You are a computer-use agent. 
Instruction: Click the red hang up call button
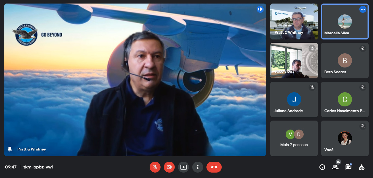pyautogui.click(x=214, y=167)
